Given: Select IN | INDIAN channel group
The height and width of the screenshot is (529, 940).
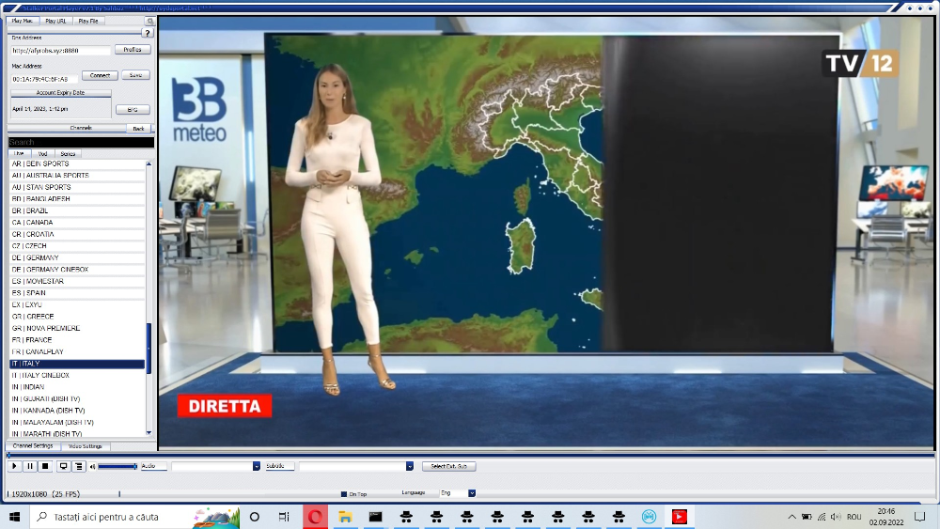Looking at the screenshot, I should pyautogui.click(x=77, y=387).
